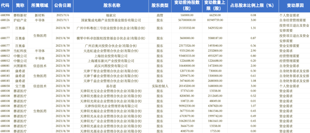
Task: Click shareholder 广州中科粤创三号创业投资合伙企业
Action: pyautogui.click(x=111, y=28)
